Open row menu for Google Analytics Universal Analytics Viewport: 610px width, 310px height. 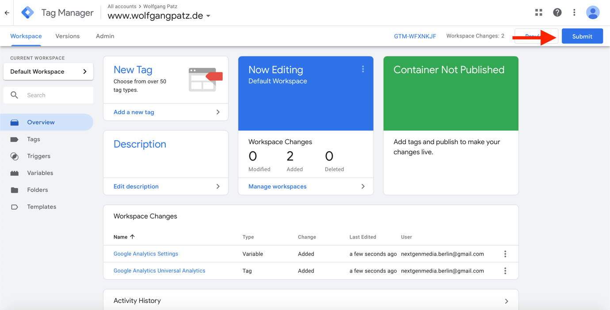point(505,271)
